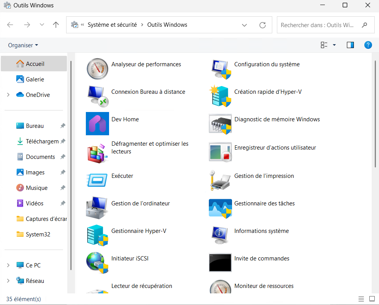Refresh the Outils Windows folder
The width and height of the screenshot is (379, 305).
pos(263,25)
